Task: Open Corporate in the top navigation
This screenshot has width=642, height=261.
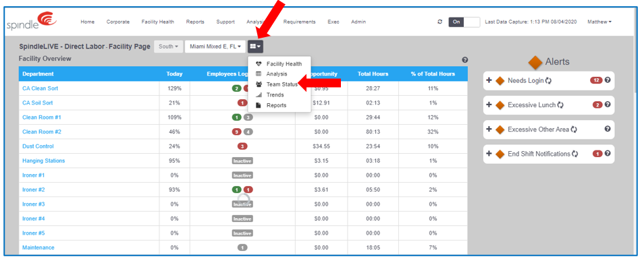Action: click(118, 22)
